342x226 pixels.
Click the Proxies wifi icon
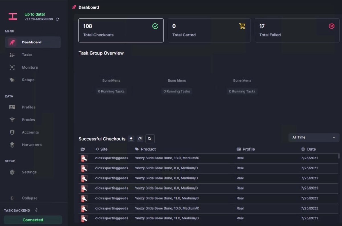(x=12, y=119)
